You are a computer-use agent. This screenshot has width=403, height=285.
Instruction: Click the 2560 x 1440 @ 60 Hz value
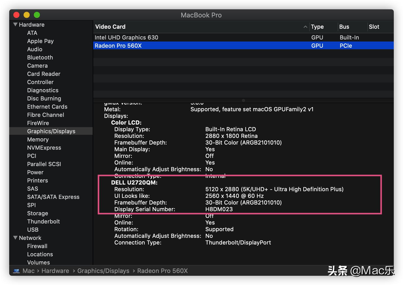[x=234, y=196]
